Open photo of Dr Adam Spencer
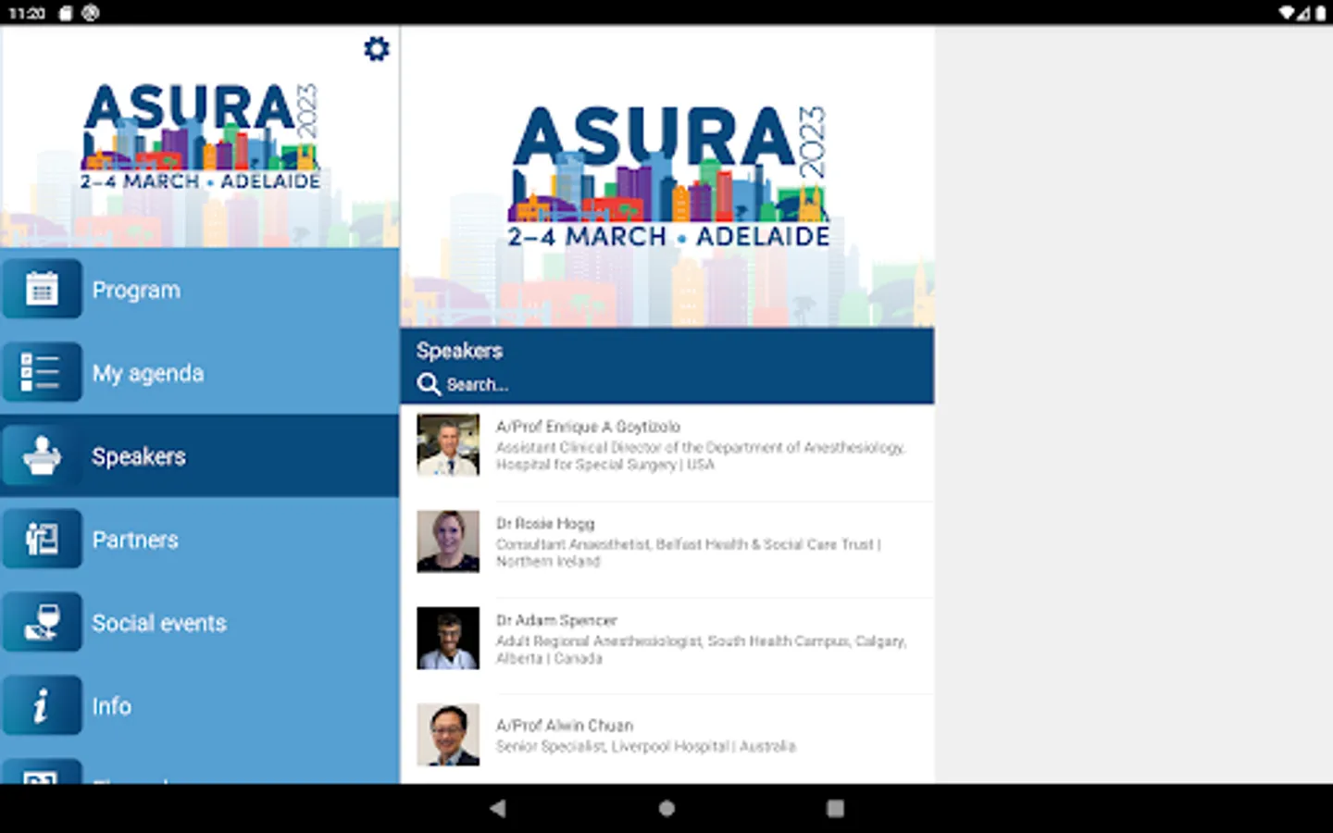Viewport: 1333px width, 833px height. 448,638
